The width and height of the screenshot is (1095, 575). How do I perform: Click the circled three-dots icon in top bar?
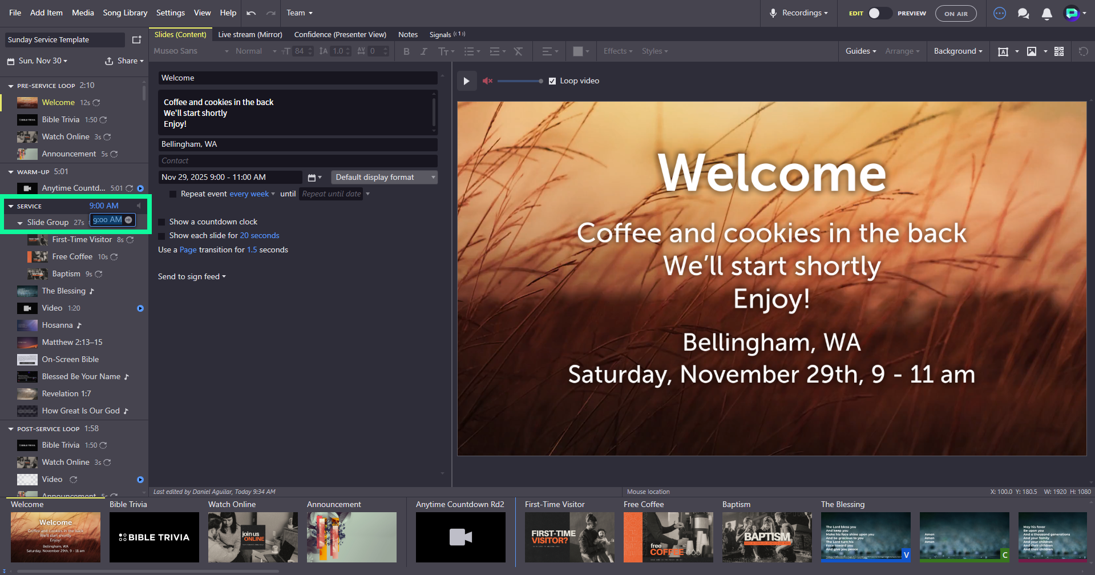coord(1000,13)
